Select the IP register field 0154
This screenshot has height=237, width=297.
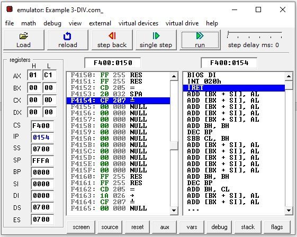pyautogui.click(x=42, y=137)
